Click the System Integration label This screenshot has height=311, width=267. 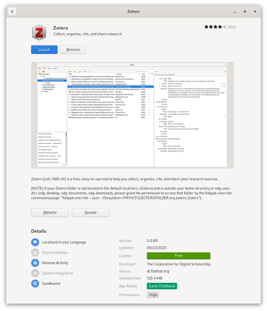coord(58,273)
